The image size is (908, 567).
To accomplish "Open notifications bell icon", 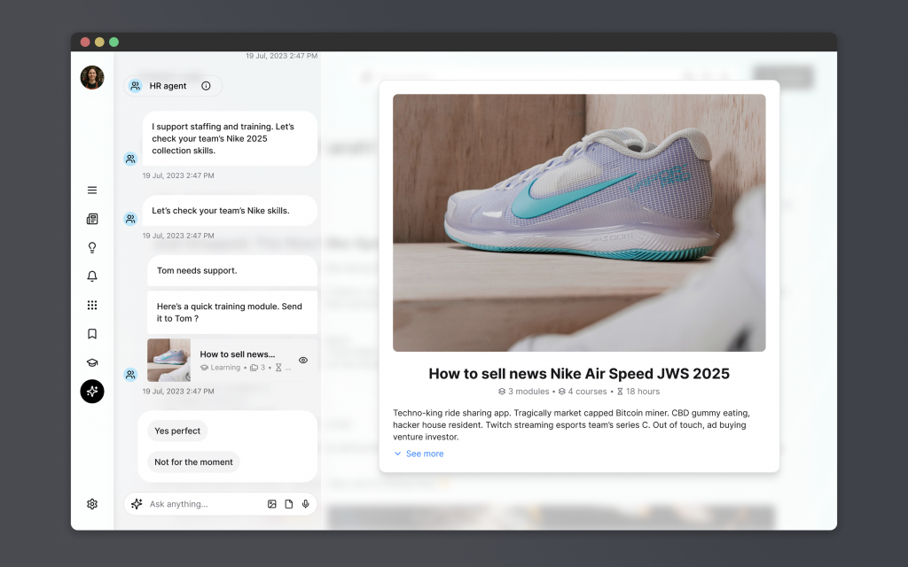I will [x=92, y=276].
